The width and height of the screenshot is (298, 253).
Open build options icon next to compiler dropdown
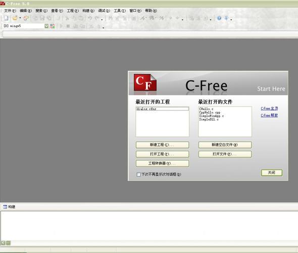click(x=53, y=26)
